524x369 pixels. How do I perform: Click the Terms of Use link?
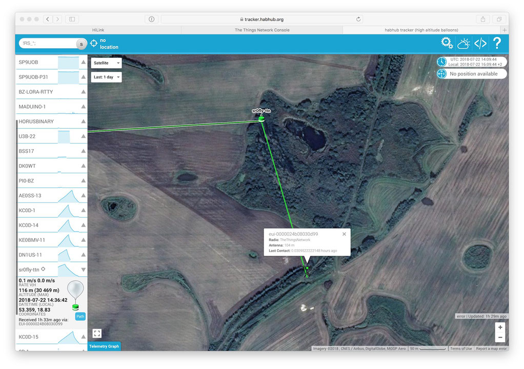point(461,348)
